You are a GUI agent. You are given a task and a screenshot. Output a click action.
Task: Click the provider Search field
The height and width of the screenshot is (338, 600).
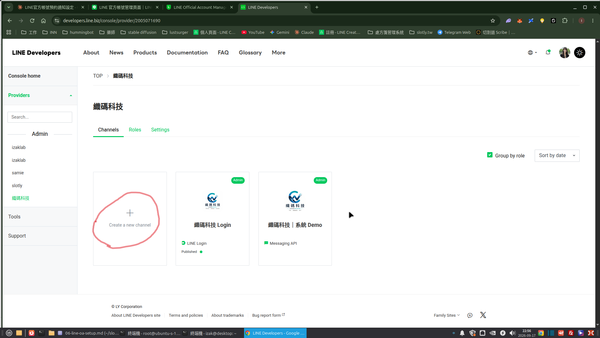point(40,117)
